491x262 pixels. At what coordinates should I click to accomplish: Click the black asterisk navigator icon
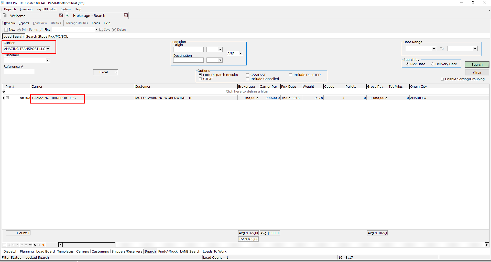[35, 245]
